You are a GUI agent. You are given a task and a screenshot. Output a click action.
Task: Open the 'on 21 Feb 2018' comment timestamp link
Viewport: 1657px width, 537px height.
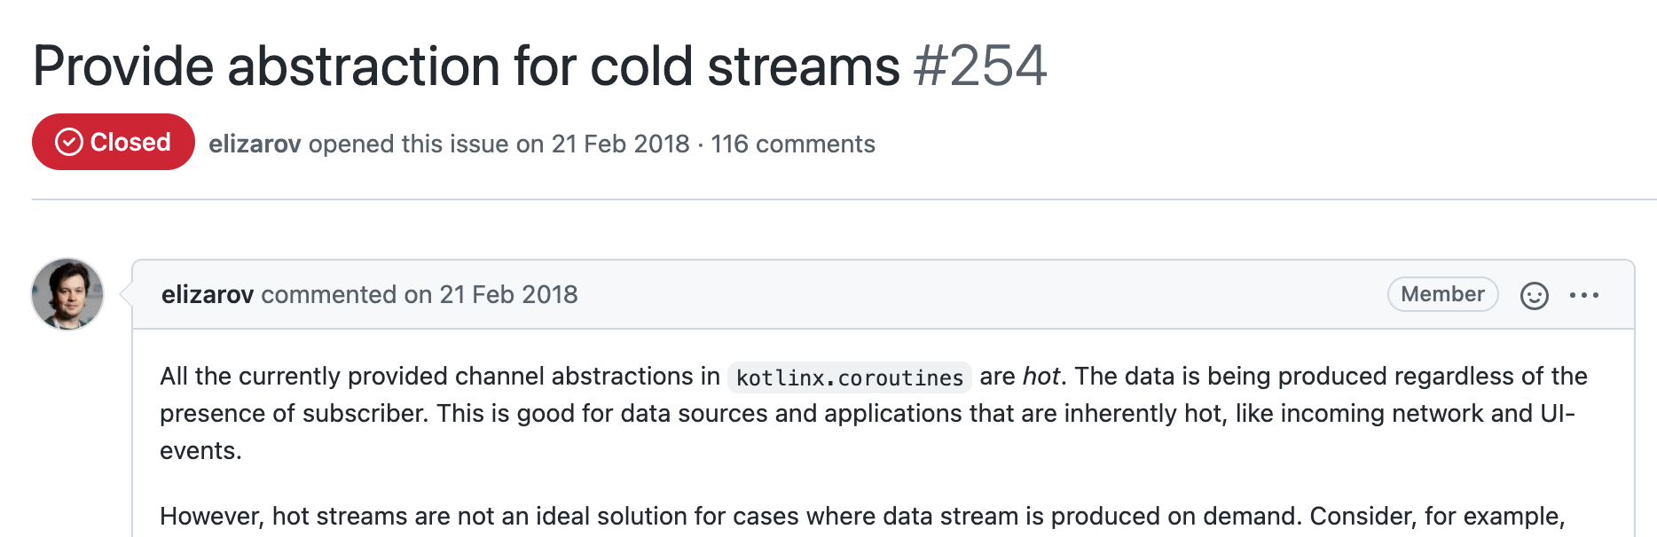pyautogui.click(x=491, y=294)
